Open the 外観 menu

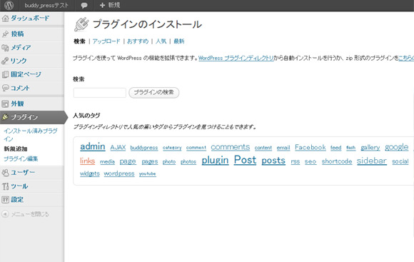pos(17,104)
